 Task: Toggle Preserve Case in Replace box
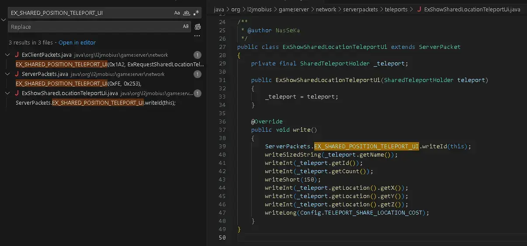point(186,27)
